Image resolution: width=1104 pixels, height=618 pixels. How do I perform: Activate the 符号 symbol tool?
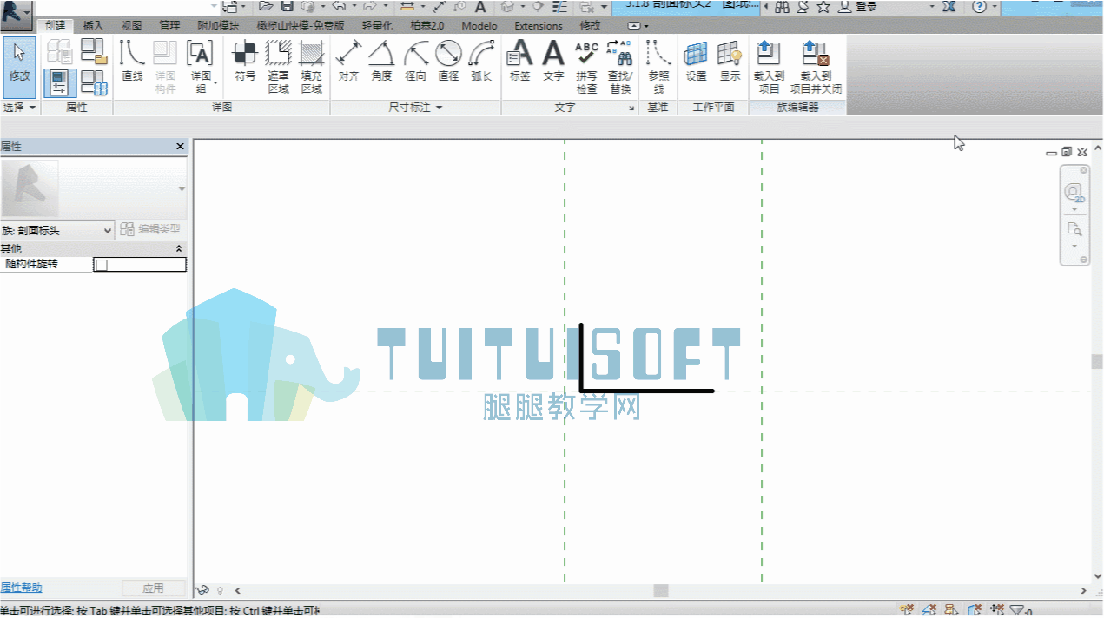coord(245,61)
